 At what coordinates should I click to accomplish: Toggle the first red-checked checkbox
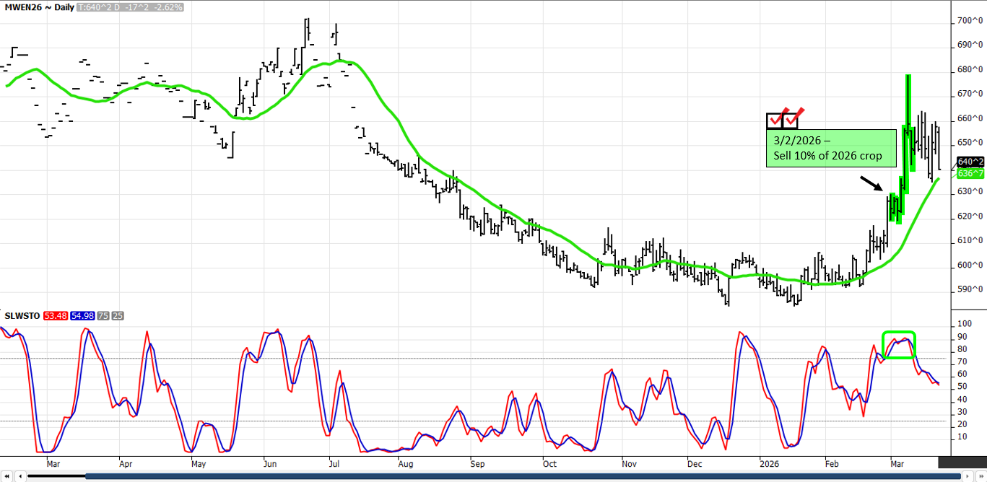pos(775,120)
